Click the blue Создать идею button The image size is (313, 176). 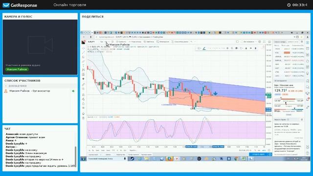[259, 154]
